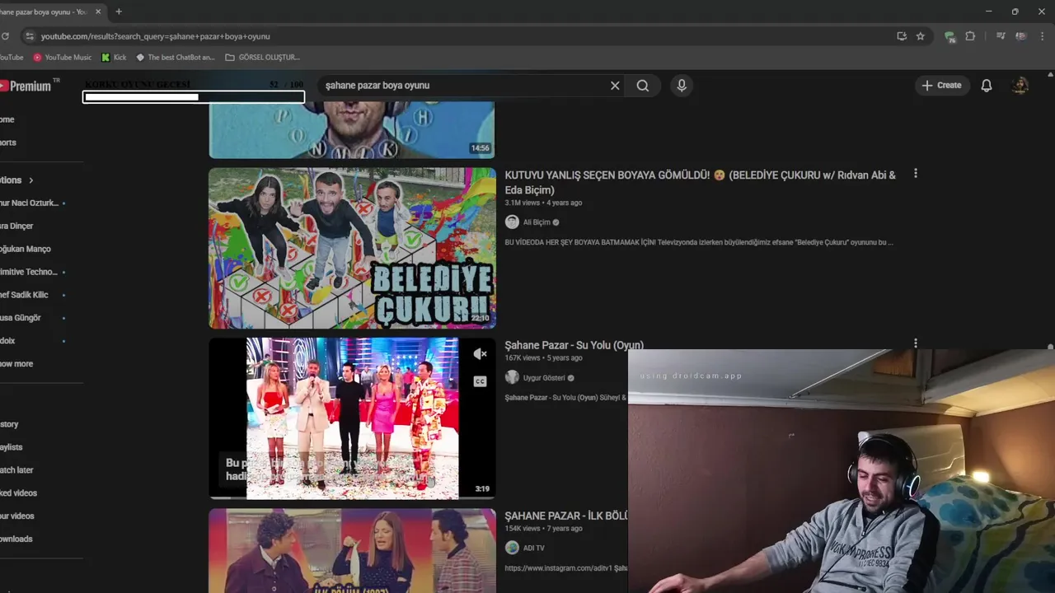The image size is (1055, 593).
Task: Open the Naci Ozturk subscription channel
Action: pos(30,203)
